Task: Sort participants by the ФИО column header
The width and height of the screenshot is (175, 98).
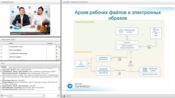Action: [27, 43]
